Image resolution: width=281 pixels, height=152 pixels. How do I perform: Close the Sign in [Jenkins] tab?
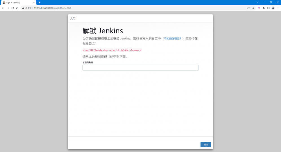coord(34,3)
